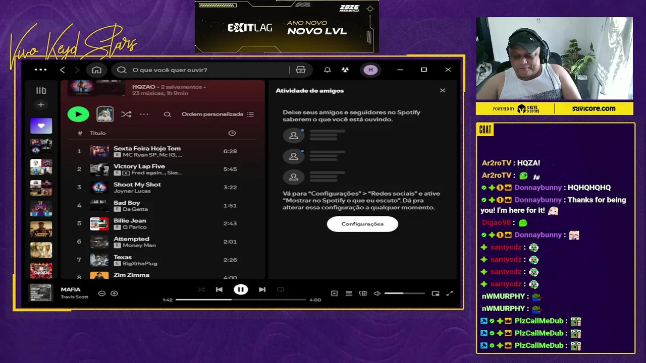Toggle the Now Playing view icon

[334, 293]
